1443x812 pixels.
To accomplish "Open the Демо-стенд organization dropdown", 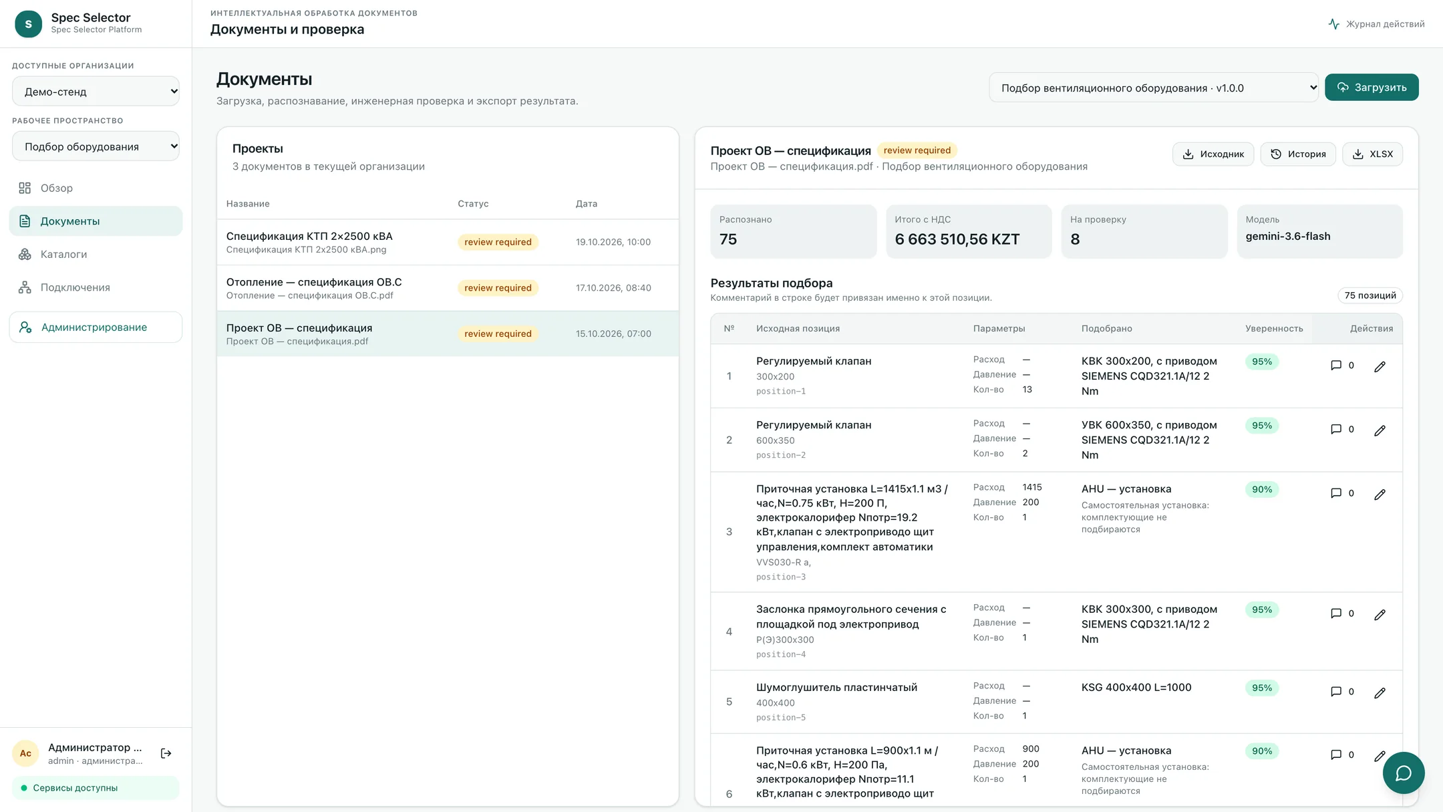I will pyautogui.click(x=96, y=92).
